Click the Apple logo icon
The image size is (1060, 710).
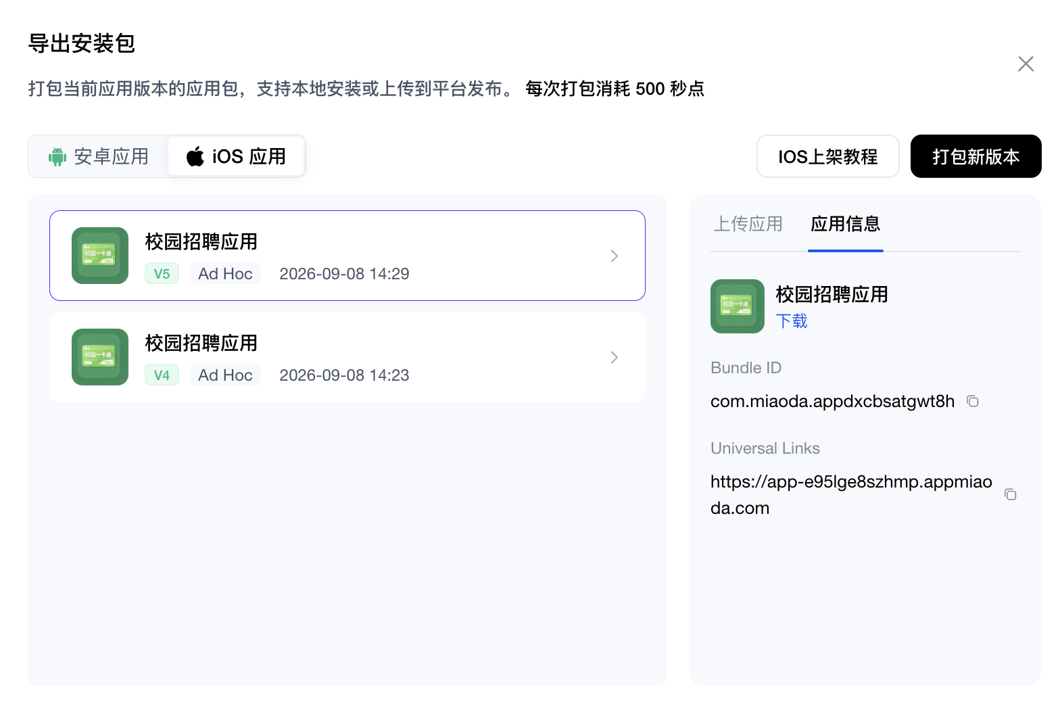(195, 156)
